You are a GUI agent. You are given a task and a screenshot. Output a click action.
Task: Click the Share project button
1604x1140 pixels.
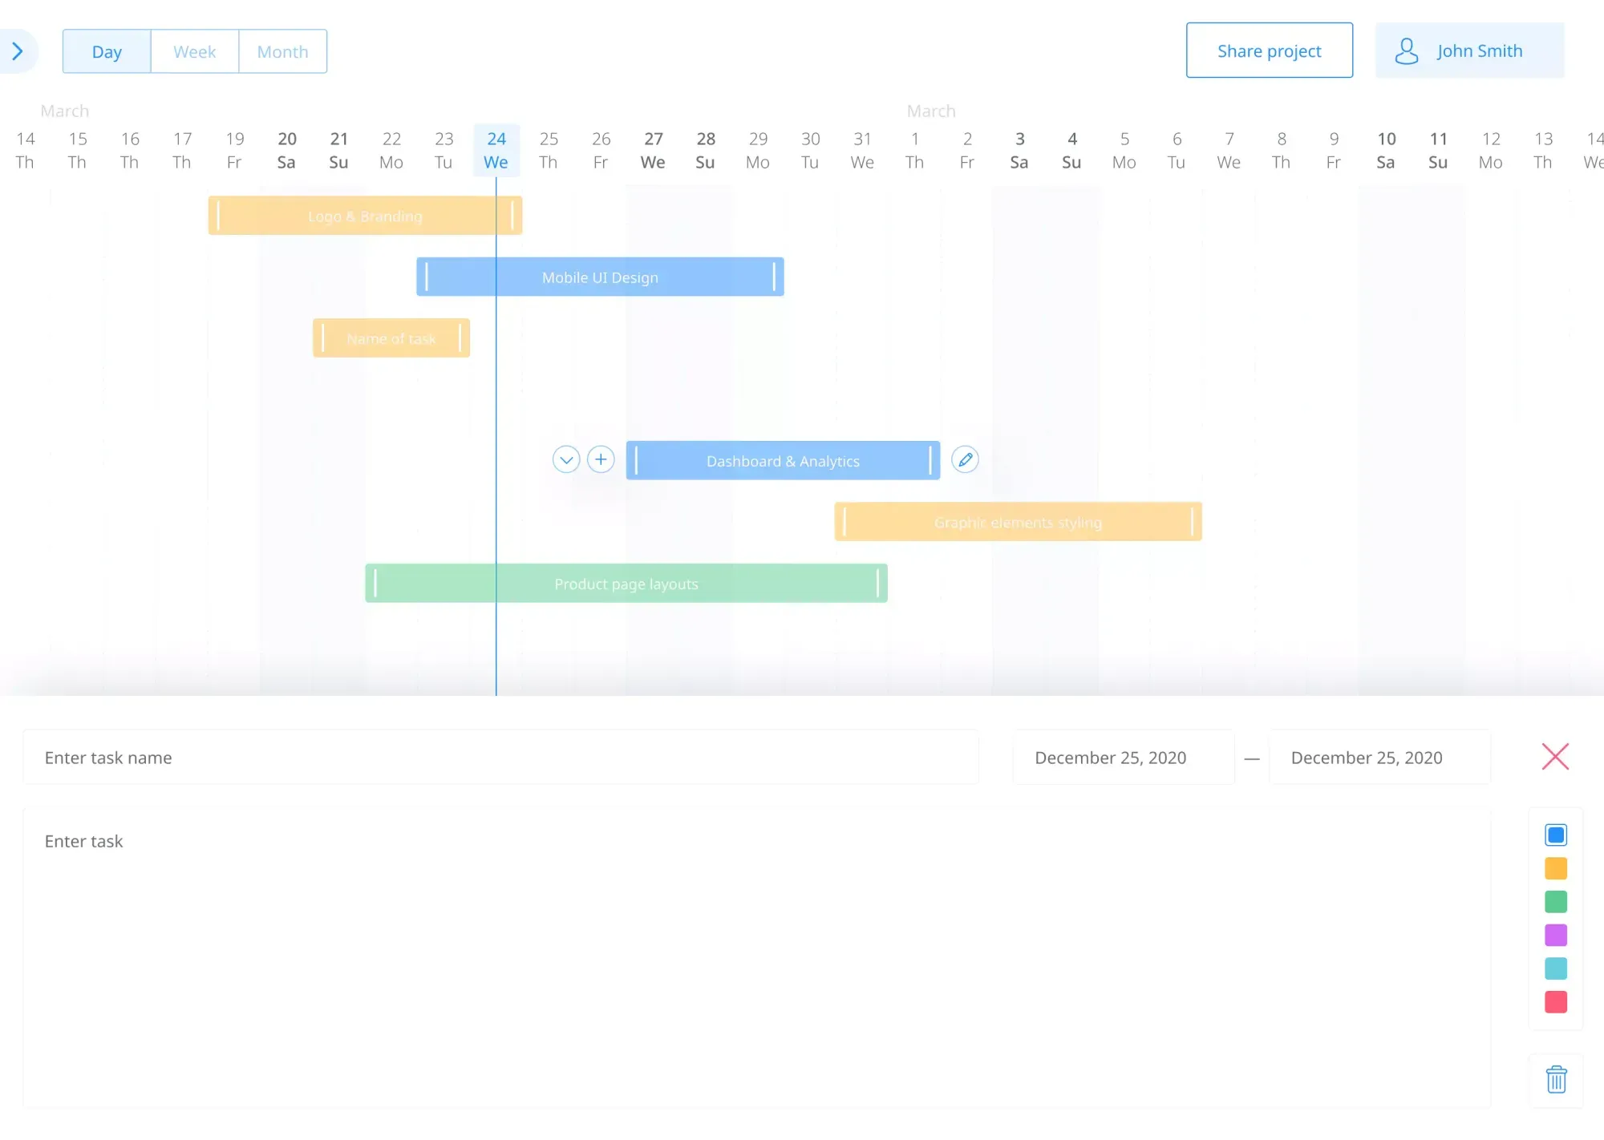1269,50
